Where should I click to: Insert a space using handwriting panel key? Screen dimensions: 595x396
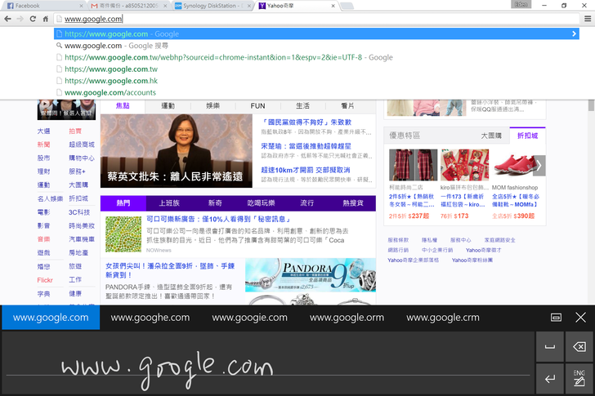tap(550, 347)
